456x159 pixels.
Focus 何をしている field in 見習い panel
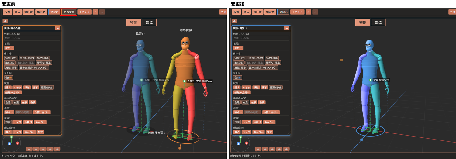tap(261, 38)
